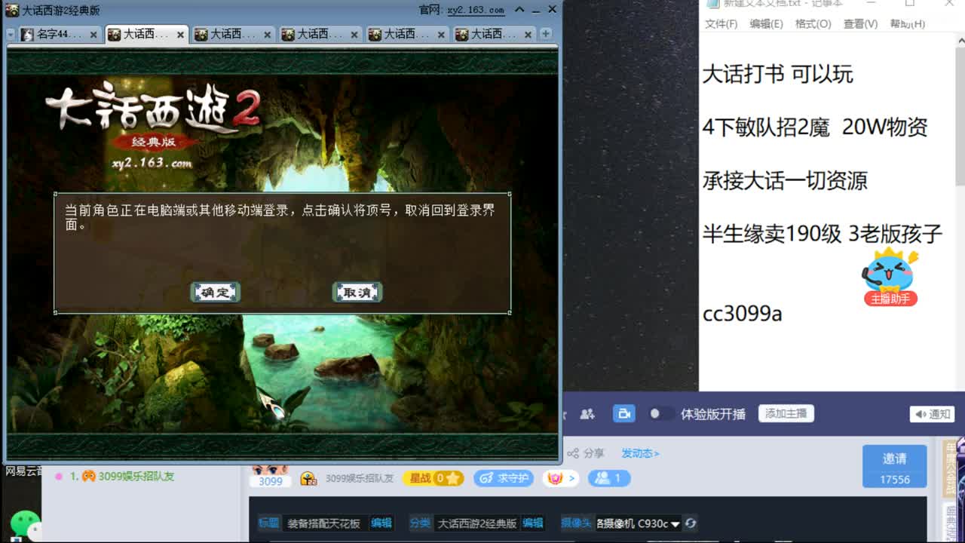This screenshot has height=543, width=965.
Task: Click the 取消 button in the login dialog
Action: [x=357, y=293]
